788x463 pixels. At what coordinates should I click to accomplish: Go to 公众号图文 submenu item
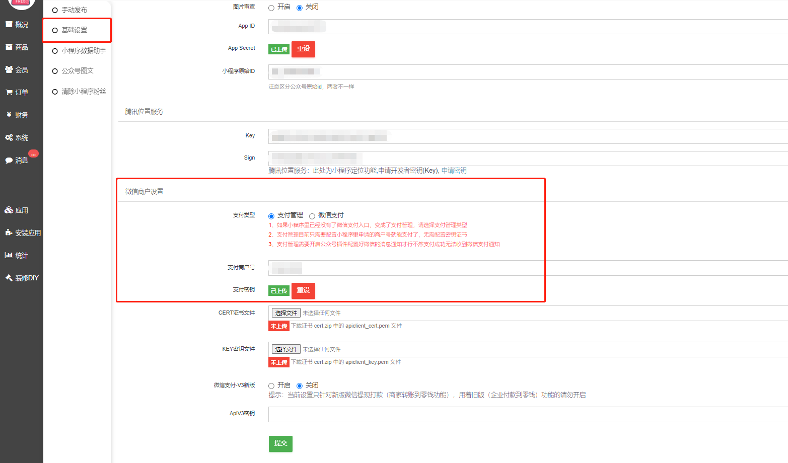[x=77, y=71]
